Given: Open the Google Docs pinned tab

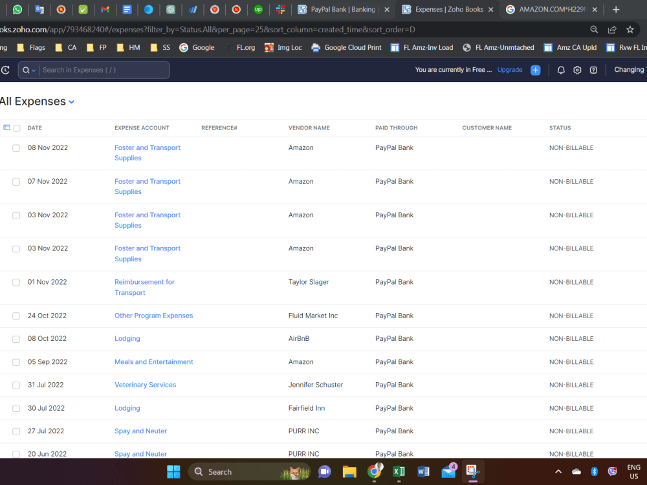Looking at the screenshot, I should 127,9.
